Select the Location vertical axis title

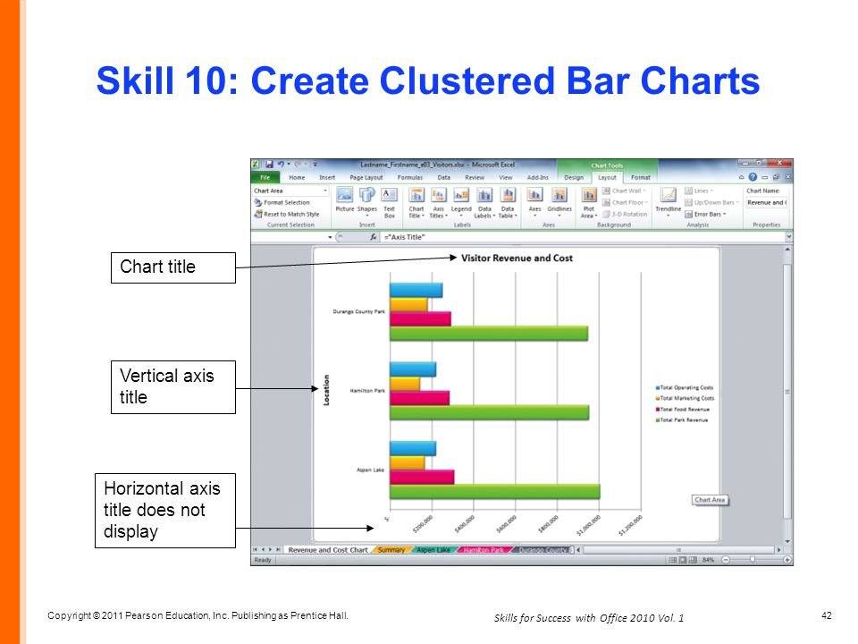[326, 389]
